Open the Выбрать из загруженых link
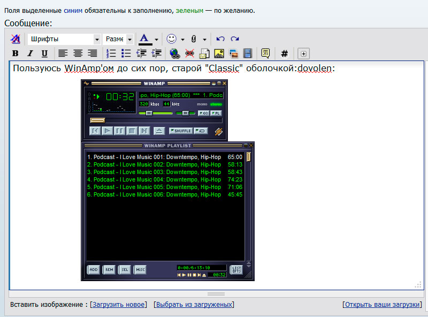This screenshot has width=428, height=317. pos(194,305)
